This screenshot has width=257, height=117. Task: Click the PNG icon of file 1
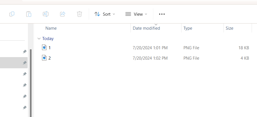point(44,48)
